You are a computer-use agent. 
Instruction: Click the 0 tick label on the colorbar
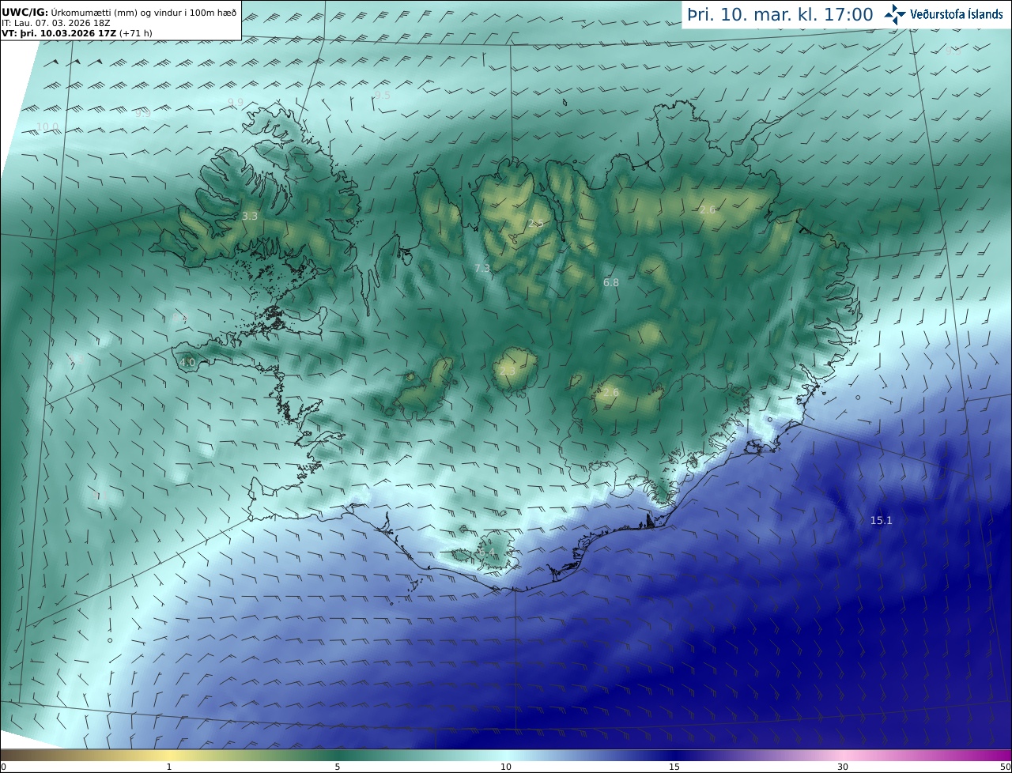pos(2,767)
